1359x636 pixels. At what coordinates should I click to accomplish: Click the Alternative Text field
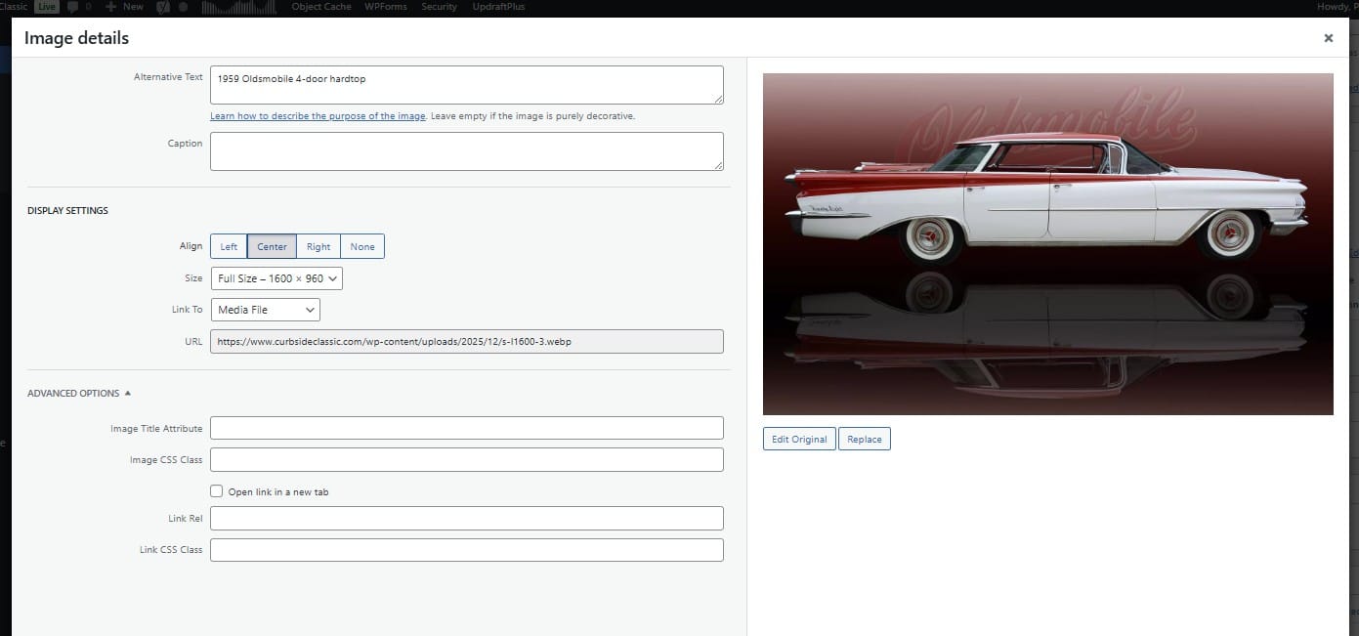click(x=467, y=85)
